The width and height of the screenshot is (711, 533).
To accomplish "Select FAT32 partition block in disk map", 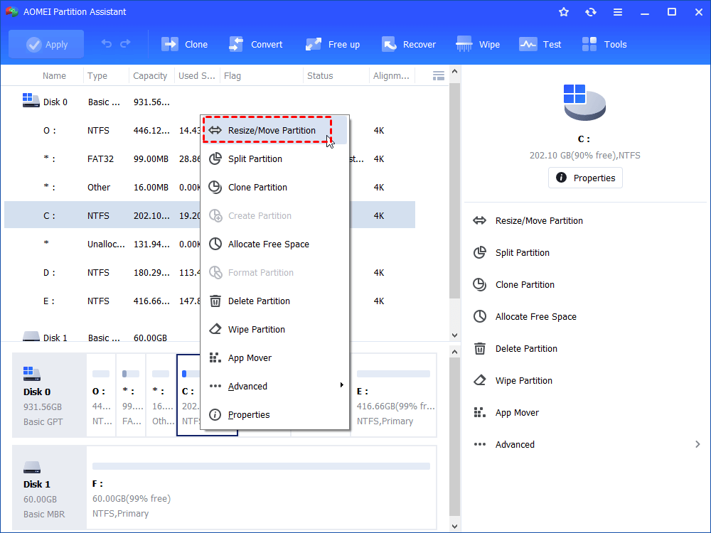I will 131,395.
